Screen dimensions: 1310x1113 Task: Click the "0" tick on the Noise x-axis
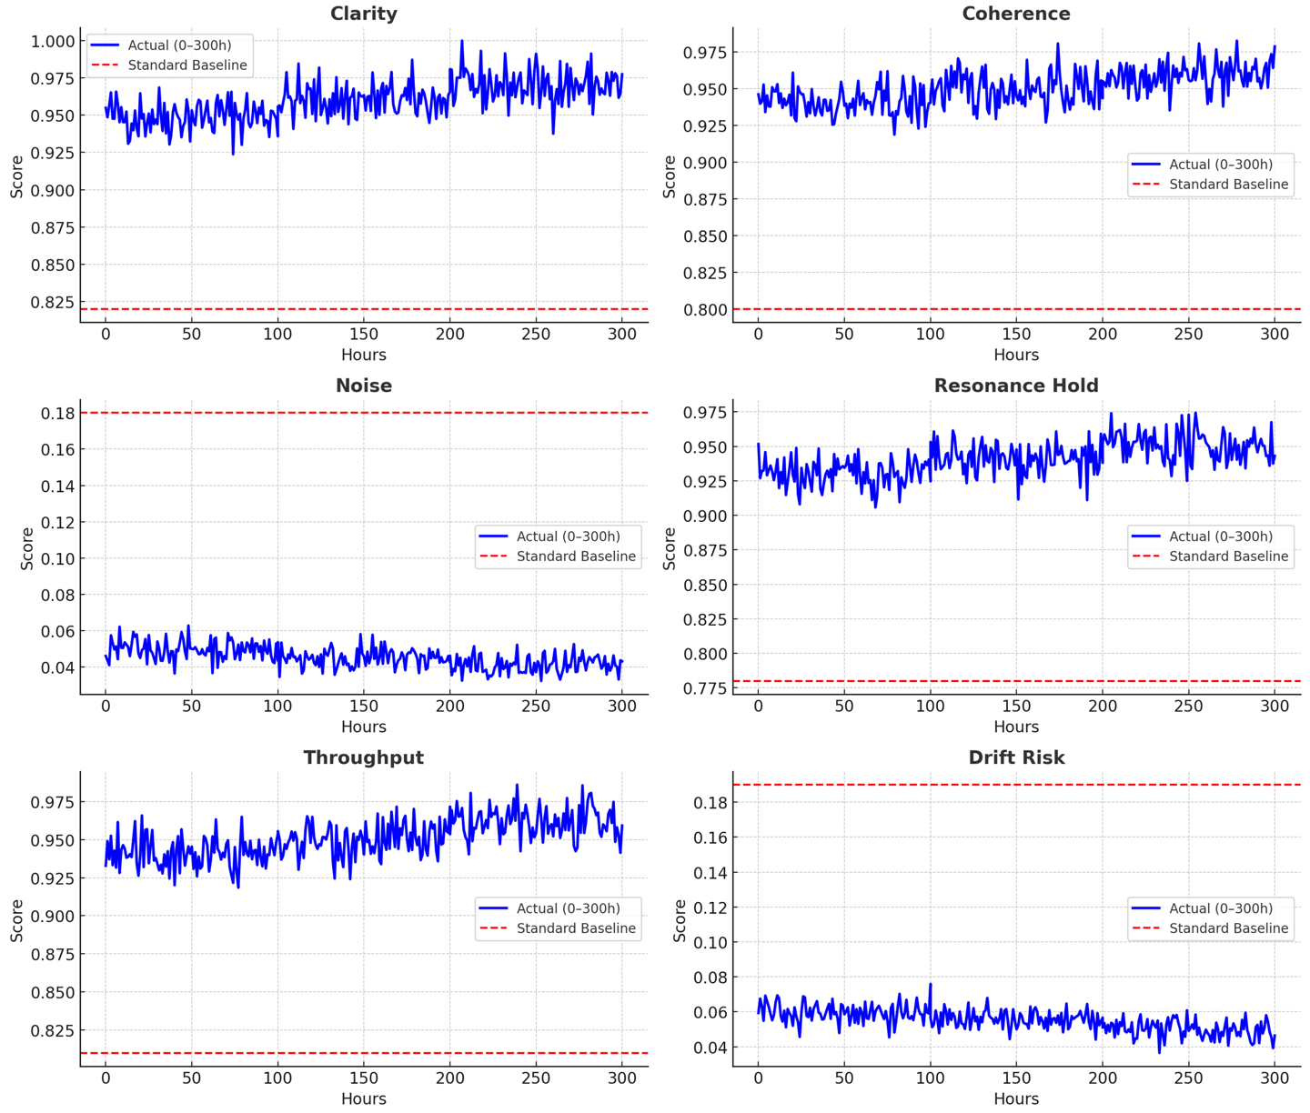click(106, 706)
